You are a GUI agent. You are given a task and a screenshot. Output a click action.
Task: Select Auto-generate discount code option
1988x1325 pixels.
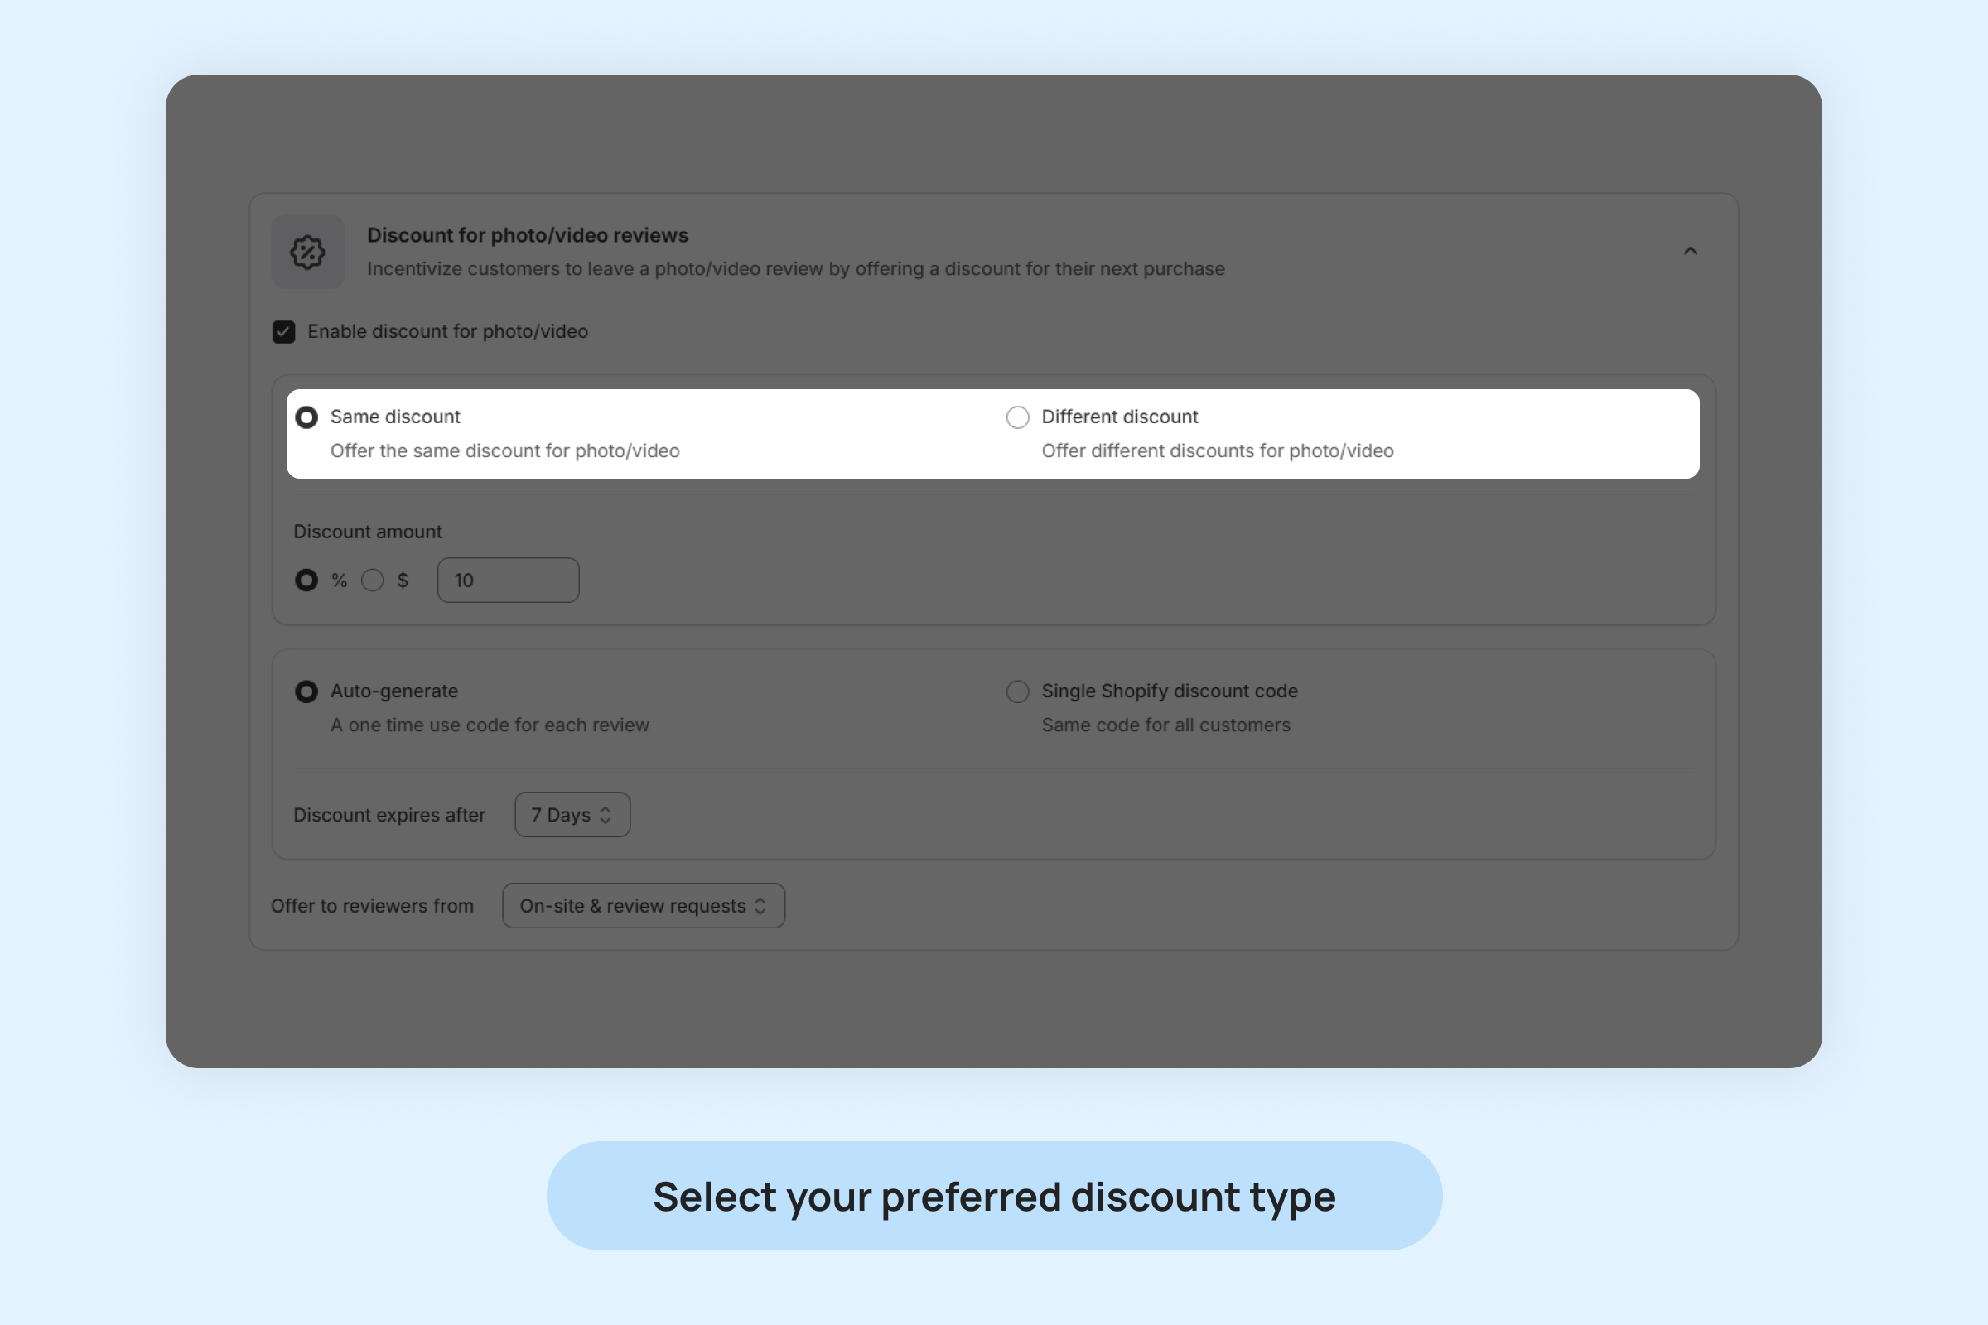[306, 692]
